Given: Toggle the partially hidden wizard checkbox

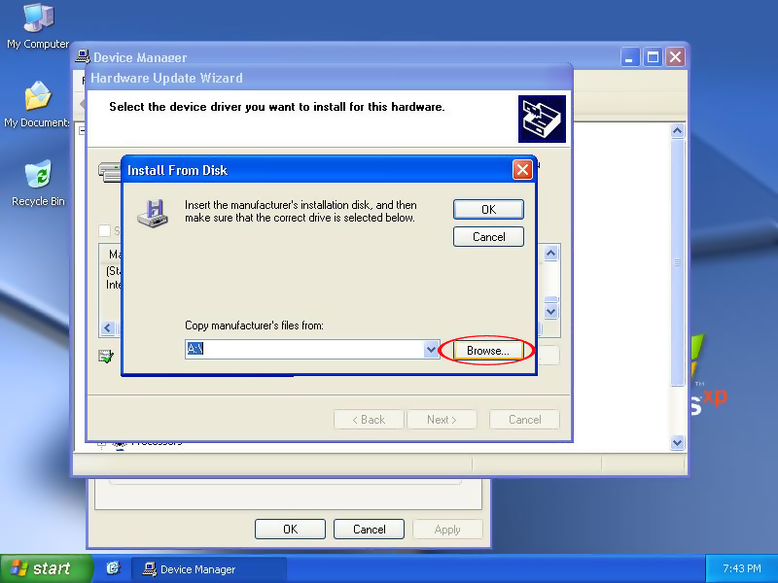Looking at the screenshot, I should 104,230.
